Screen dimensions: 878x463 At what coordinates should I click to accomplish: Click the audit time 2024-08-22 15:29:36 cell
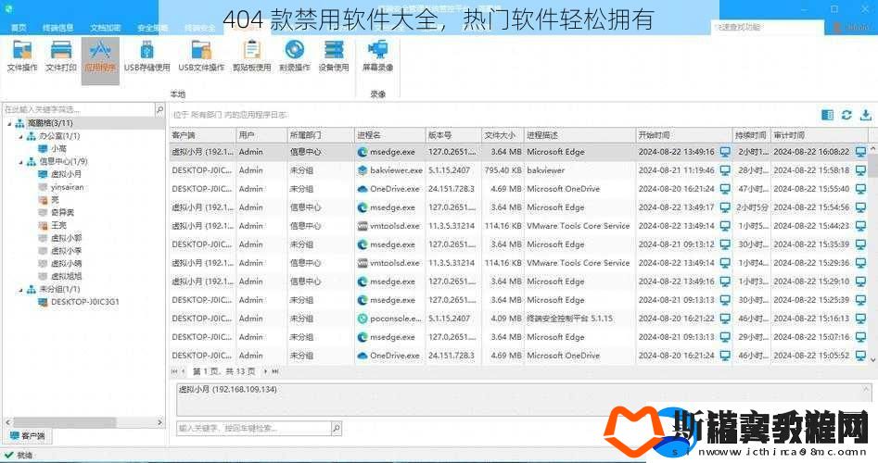811,263
